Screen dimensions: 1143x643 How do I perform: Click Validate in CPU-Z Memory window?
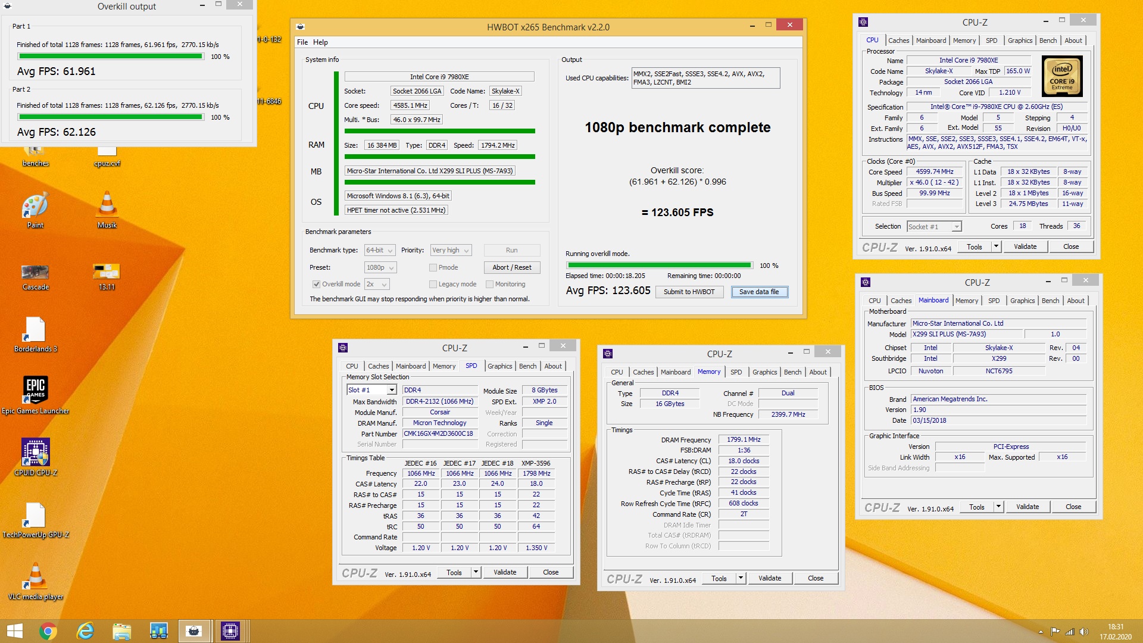coord(770,578)
